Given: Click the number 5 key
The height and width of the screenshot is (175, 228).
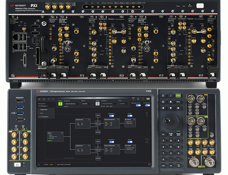Looking at the screenshot, I should pos(171,147).
